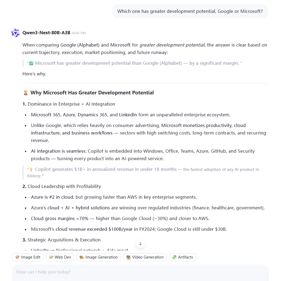Click the scroll-to-bottom arrow button
This screenshot has width=282, height=281.
[140, 244]
